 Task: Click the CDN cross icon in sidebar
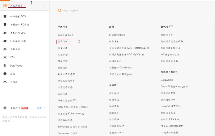tap(5, 57)
